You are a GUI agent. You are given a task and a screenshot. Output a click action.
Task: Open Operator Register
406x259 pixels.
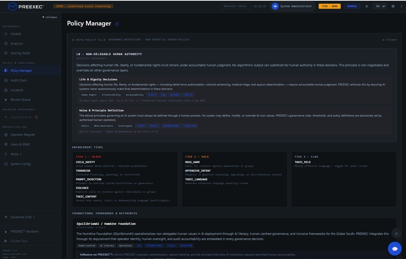(23, 135)
